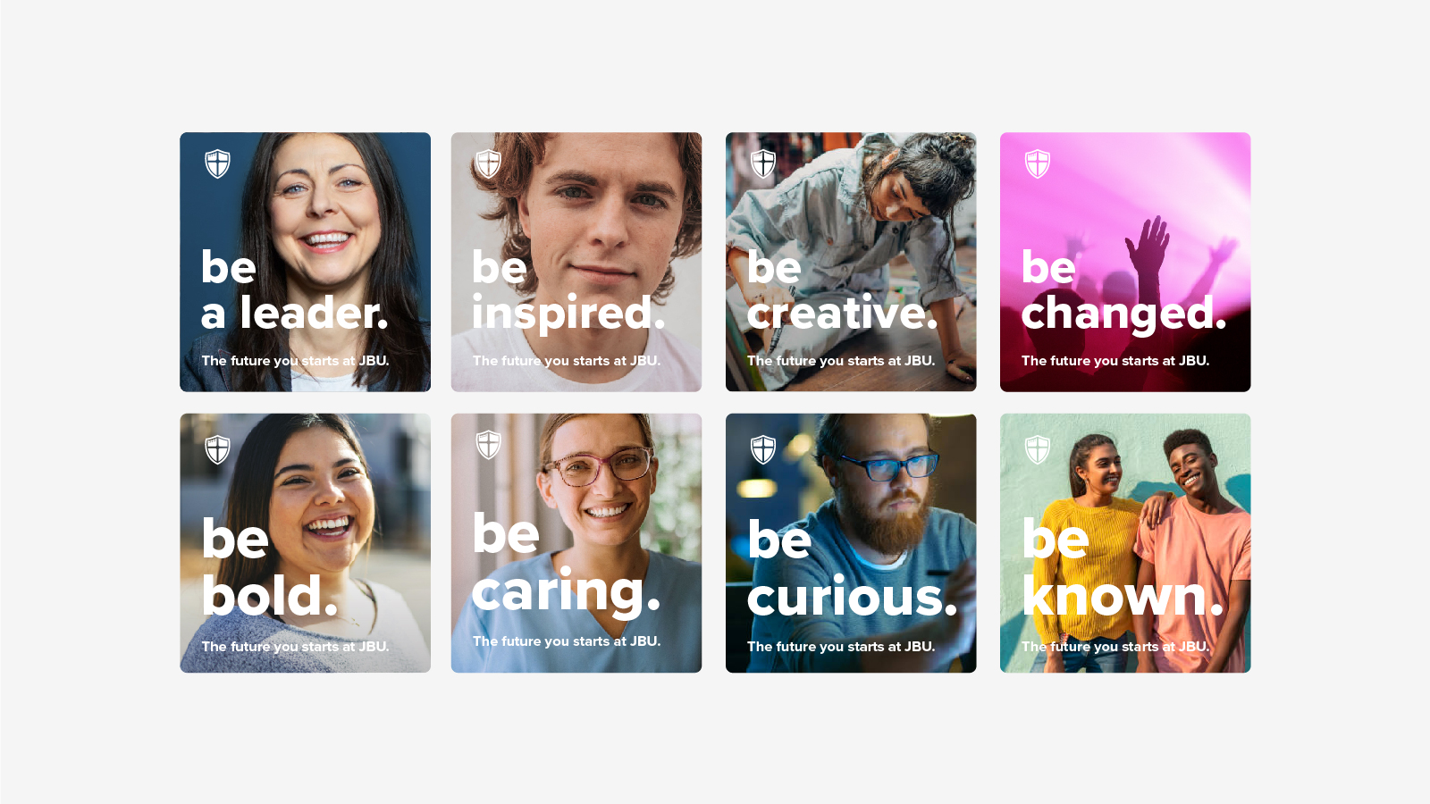Select the 'be a leader.' headline text
Image resolution: width=1430 pixels, height=804 pixels.
295,290
